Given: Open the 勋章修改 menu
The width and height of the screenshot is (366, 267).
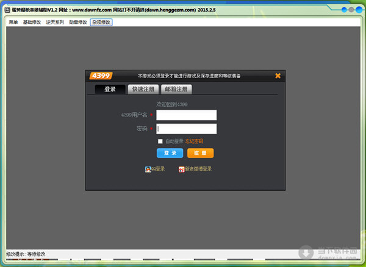Looking at the screenshot, I should [78, 22].
